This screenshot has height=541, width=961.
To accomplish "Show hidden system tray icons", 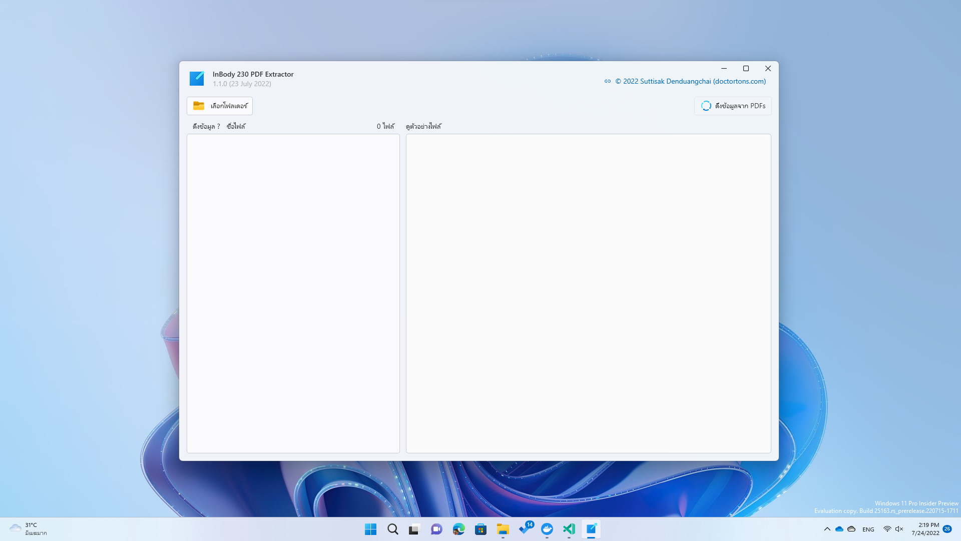I will [827, 529].
